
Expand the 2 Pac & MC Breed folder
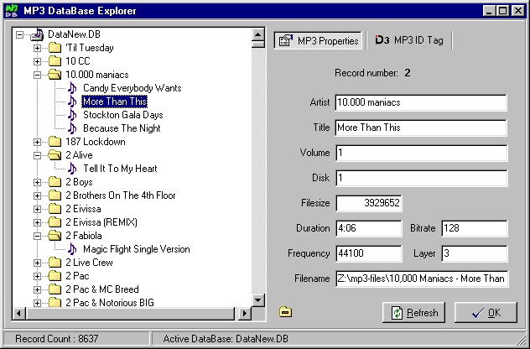click(37, 289)
